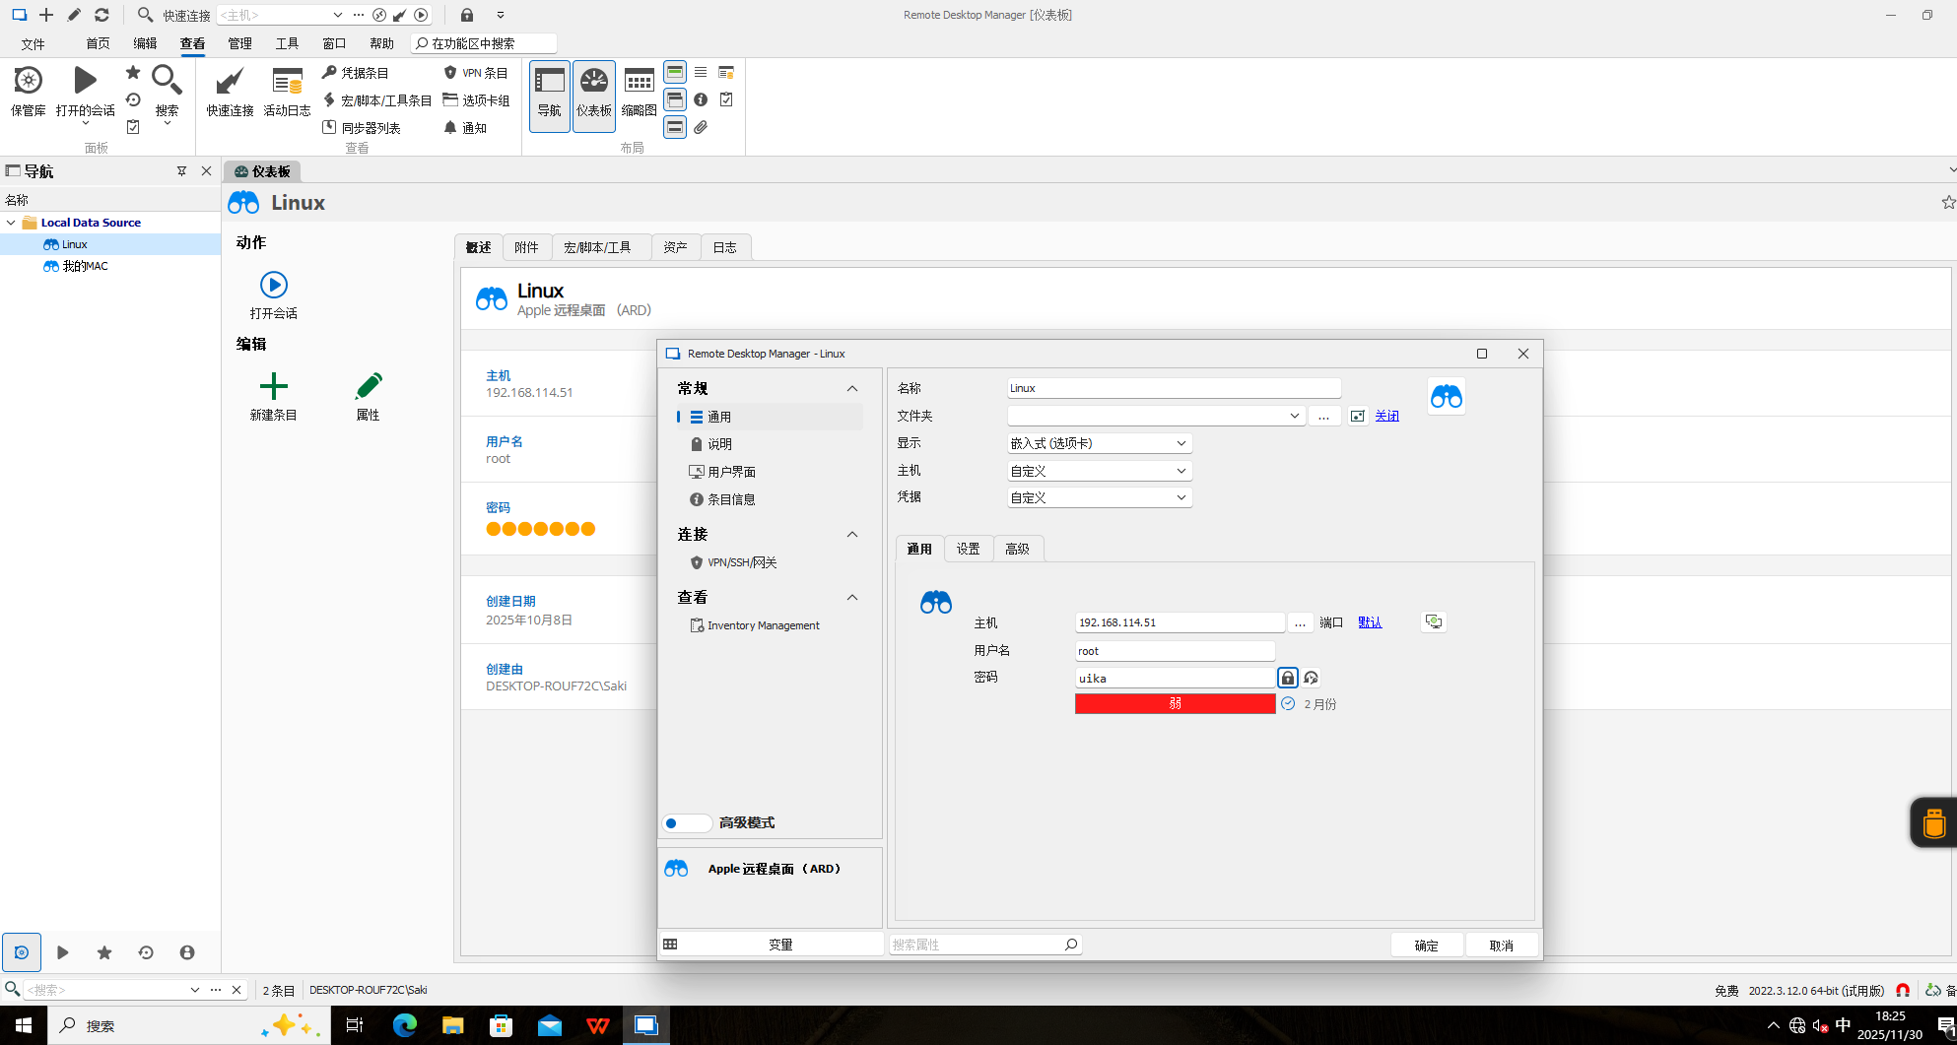Pin the 导航 panel with the pin icon
The height and width of the screenshot is (1045, 1957).
point(181,171)
